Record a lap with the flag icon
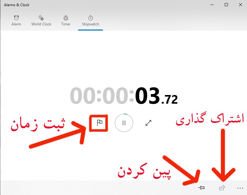Screen dimensions: 247x195 pos(100,123)
